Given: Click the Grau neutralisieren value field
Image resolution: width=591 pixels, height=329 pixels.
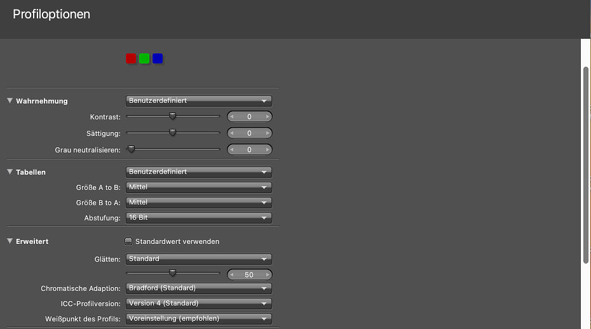Looking at the screenshot, I should [250, 150].
